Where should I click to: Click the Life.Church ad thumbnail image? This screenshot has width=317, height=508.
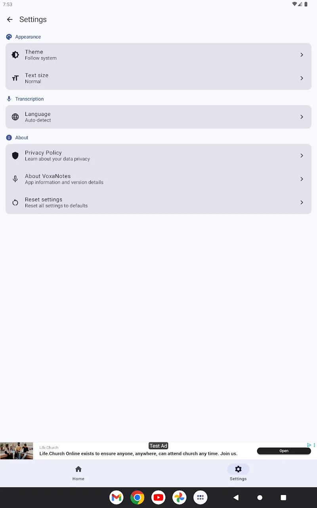[x=17, y=451]
